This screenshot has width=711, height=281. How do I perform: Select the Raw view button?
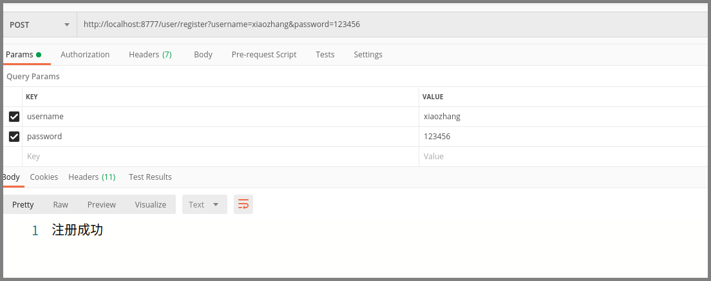[61, 205]
